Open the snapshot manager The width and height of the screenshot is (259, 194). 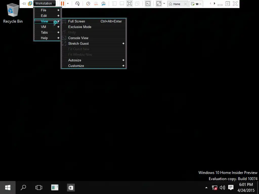pyautogui.click(x=103, y=4)
